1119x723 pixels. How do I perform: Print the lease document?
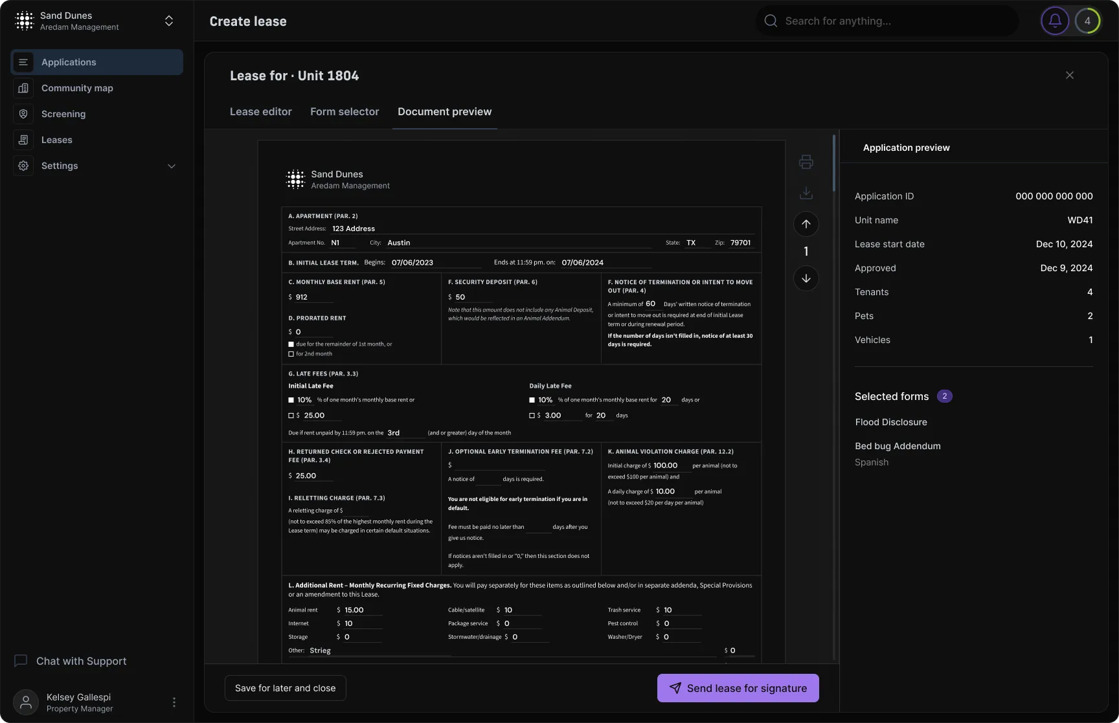point(806,162)
